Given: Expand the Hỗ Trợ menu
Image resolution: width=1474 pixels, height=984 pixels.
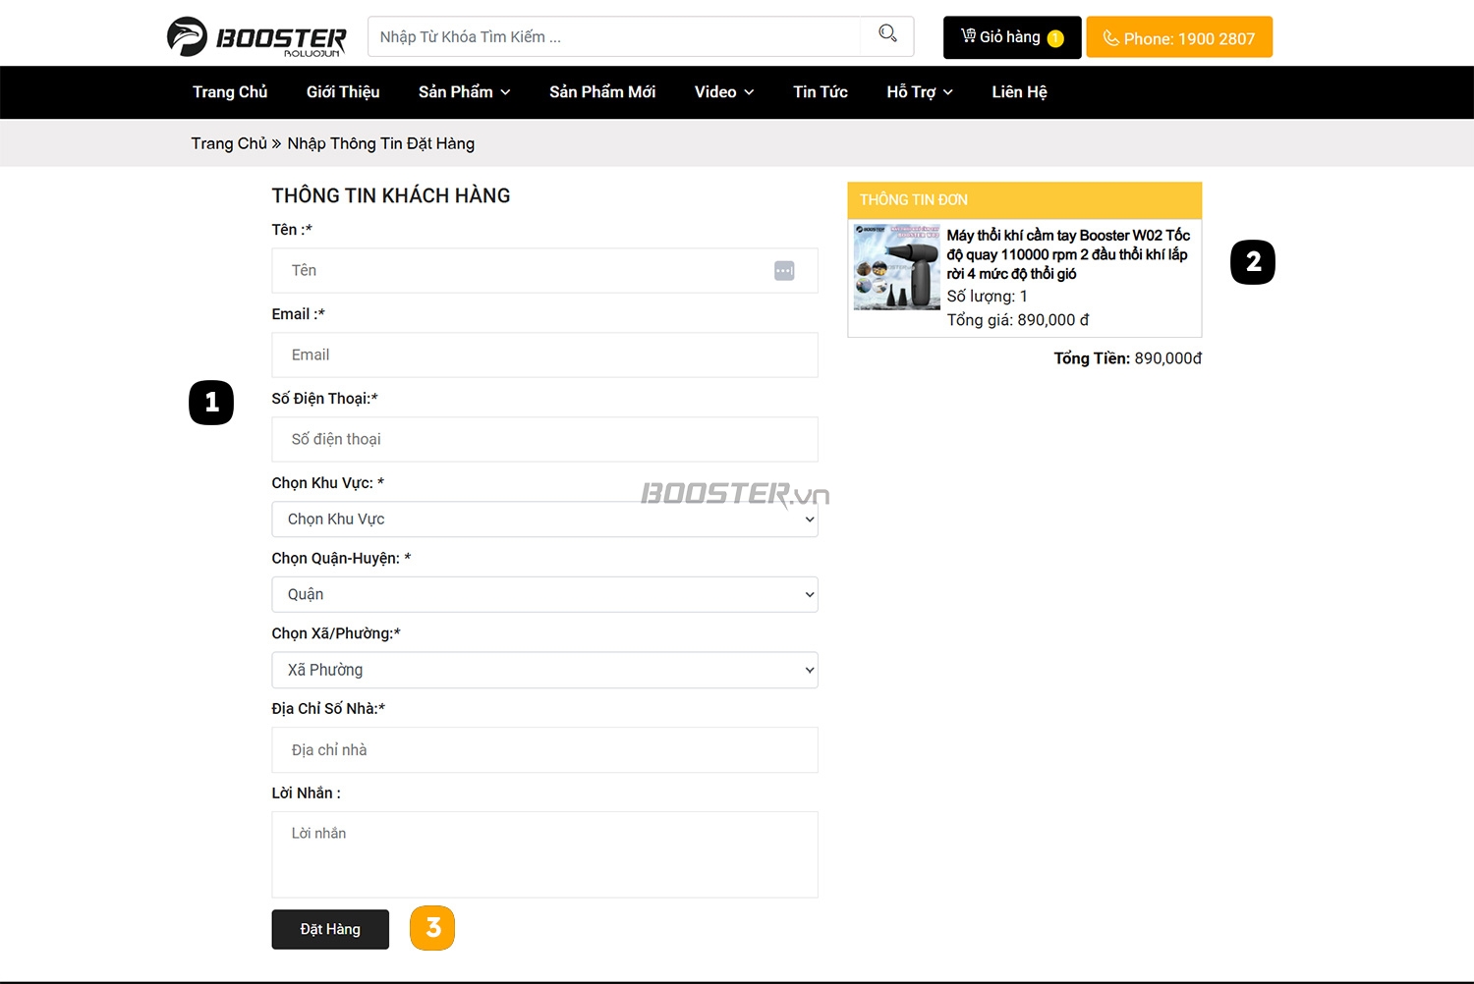Looking at the screenshot, I should pyautogui.click(x=920, y=92).
